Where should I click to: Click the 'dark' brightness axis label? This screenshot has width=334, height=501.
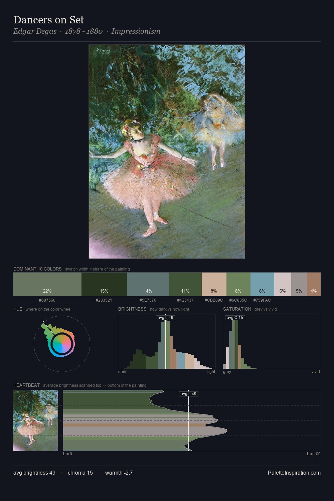point(122,372)
